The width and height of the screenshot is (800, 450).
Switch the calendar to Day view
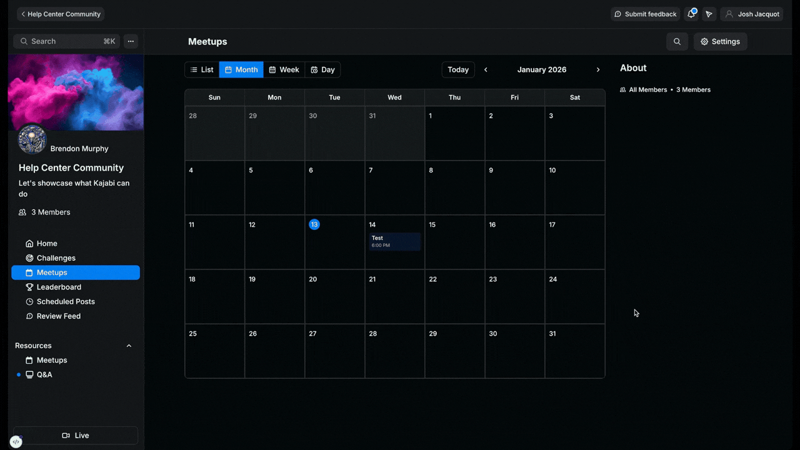click(x=322, y=69)
